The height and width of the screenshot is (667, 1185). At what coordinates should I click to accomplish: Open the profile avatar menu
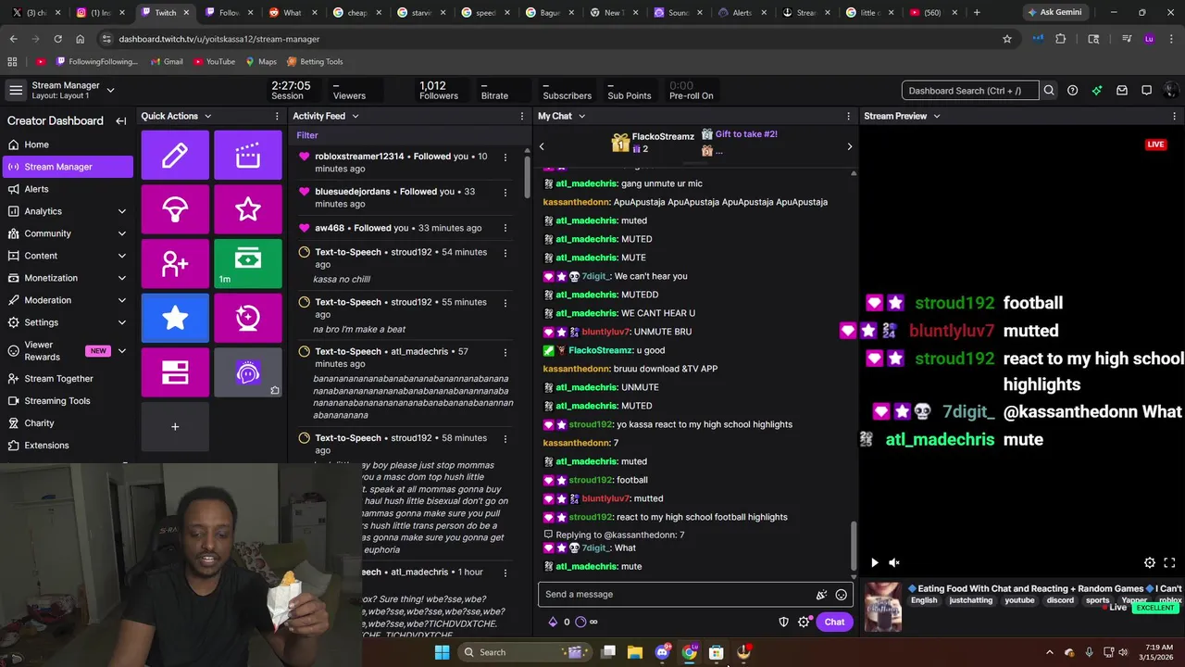1171,91
